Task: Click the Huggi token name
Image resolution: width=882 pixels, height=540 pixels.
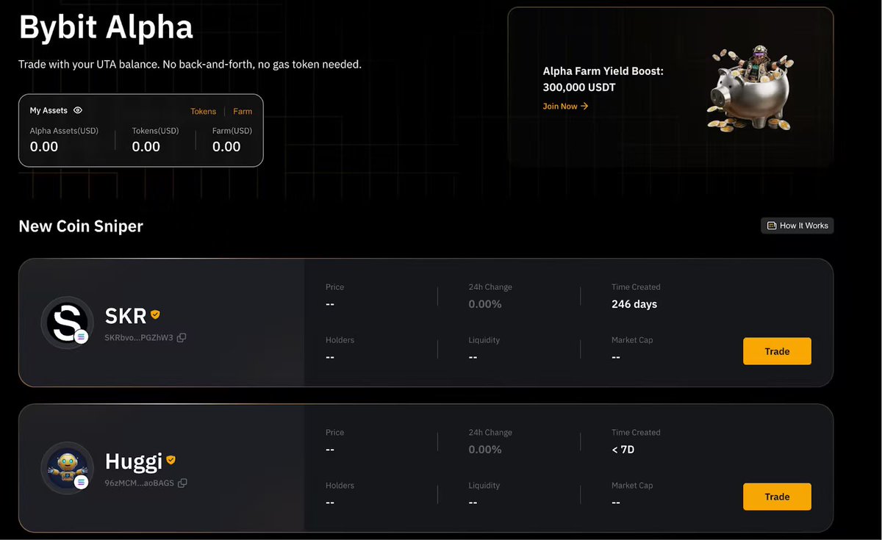Action: click(133, 461)
